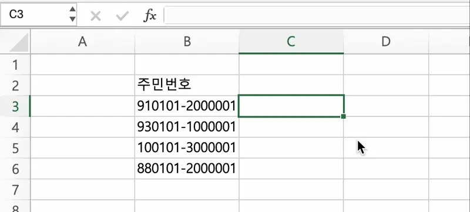The width and height of the screenshot is (470, 212).
Task: Click cell containing 주민번호
Action: pyautogui.click(x=187, y=85)
